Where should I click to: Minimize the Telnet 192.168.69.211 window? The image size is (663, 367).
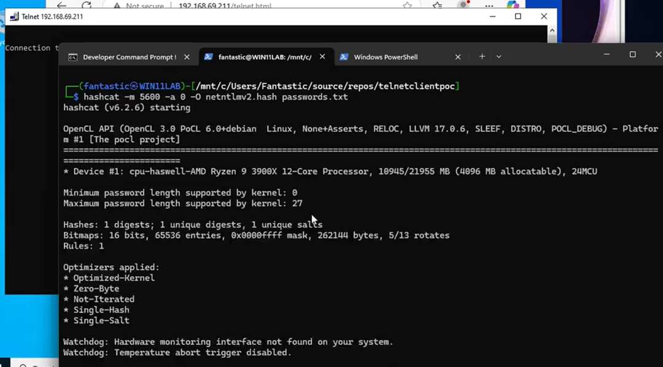tap(492, 17)
